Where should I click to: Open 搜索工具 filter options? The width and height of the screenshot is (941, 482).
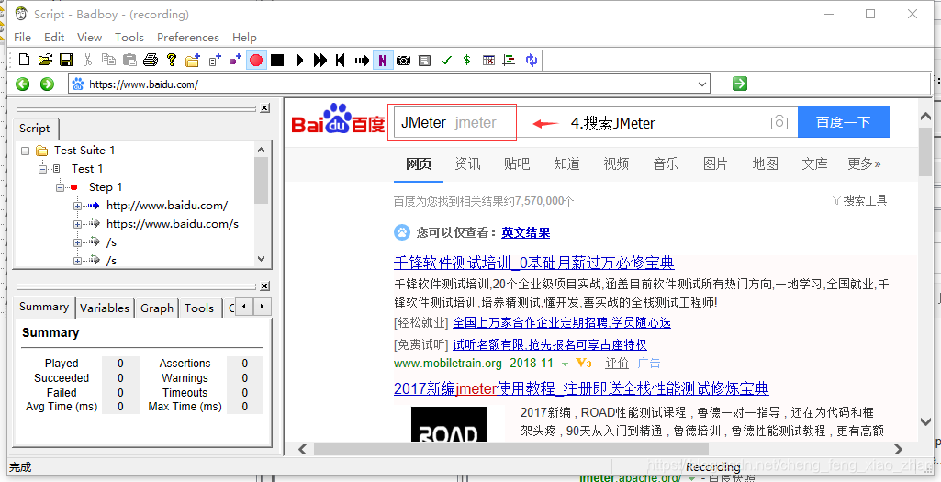click(859, 200)
